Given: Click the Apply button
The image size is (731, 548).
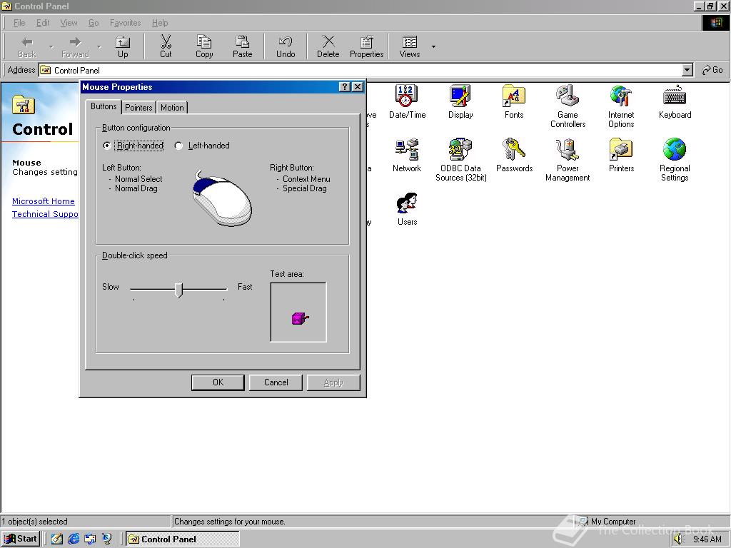Looking at the screenshot, I should [333, 382].
